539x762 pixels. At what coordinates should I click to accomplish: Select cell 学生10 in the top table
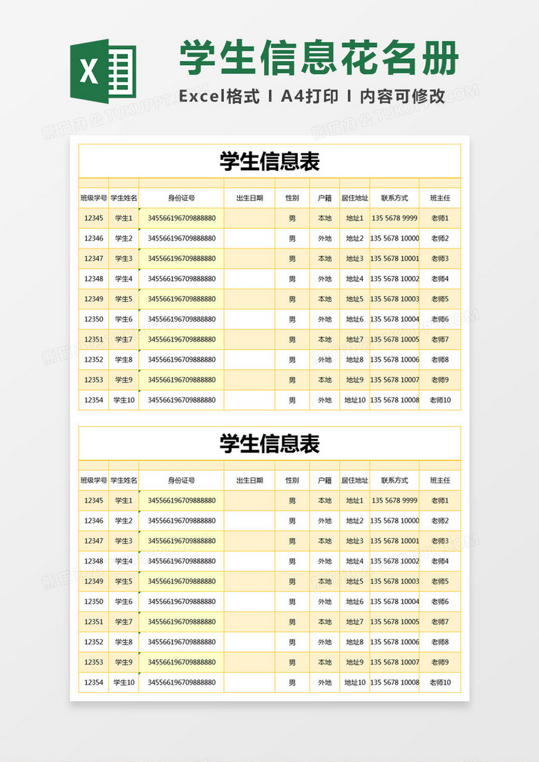point(124,400)
